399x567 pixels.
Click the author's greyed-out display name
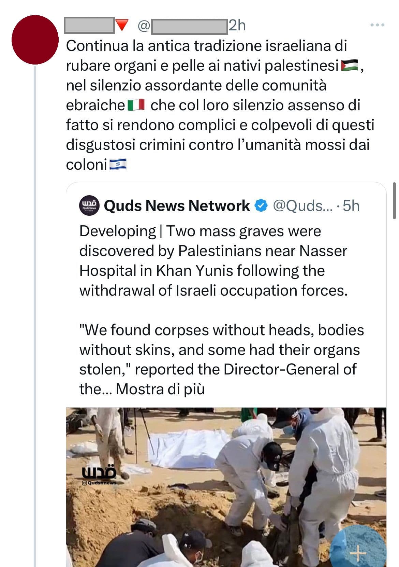[89, 26]
